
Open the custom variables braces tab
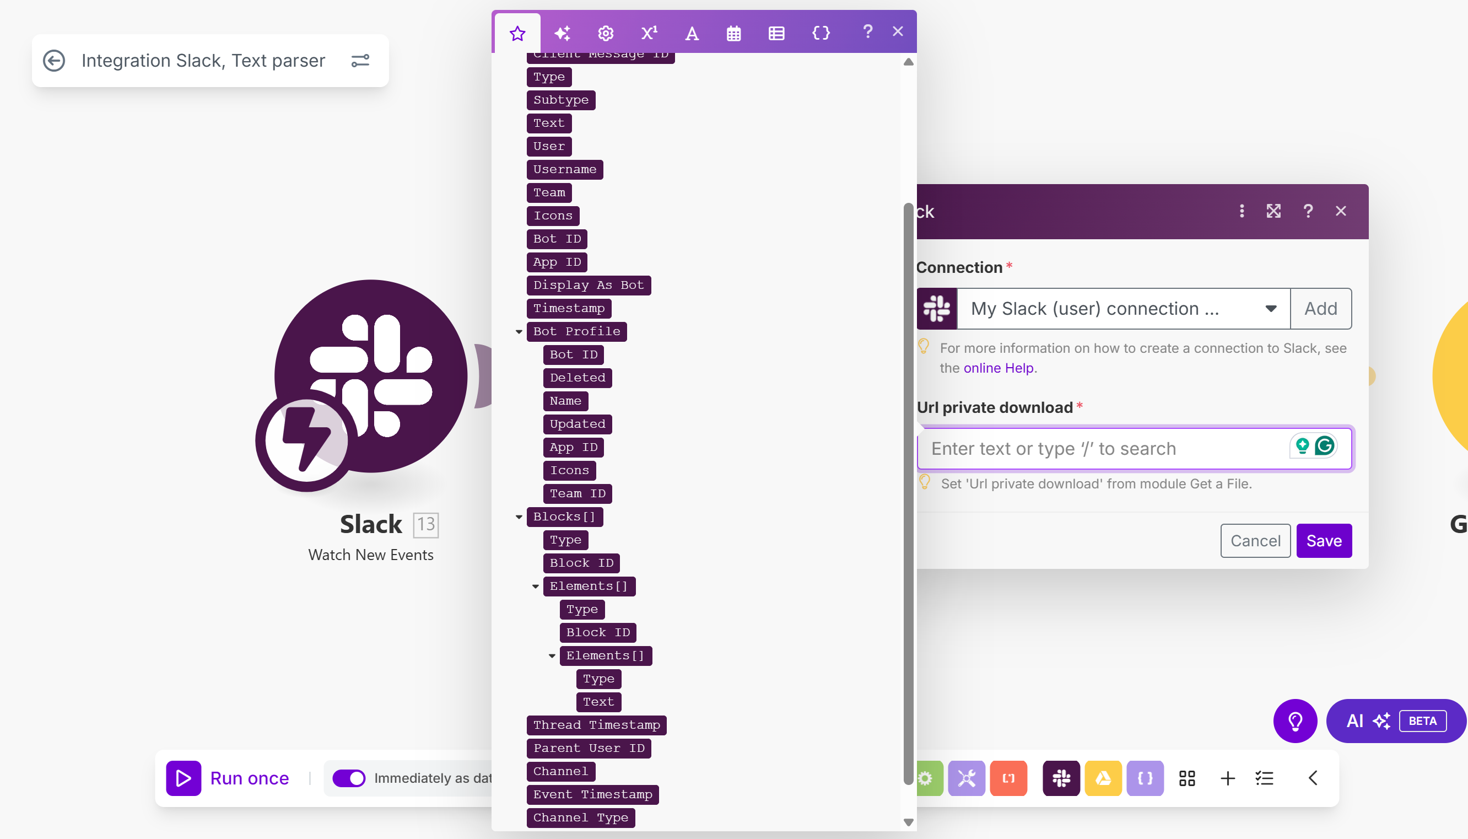pos(821,33)
